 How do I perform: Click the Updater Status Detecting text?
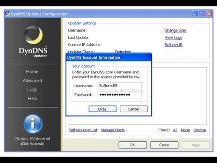123,52
